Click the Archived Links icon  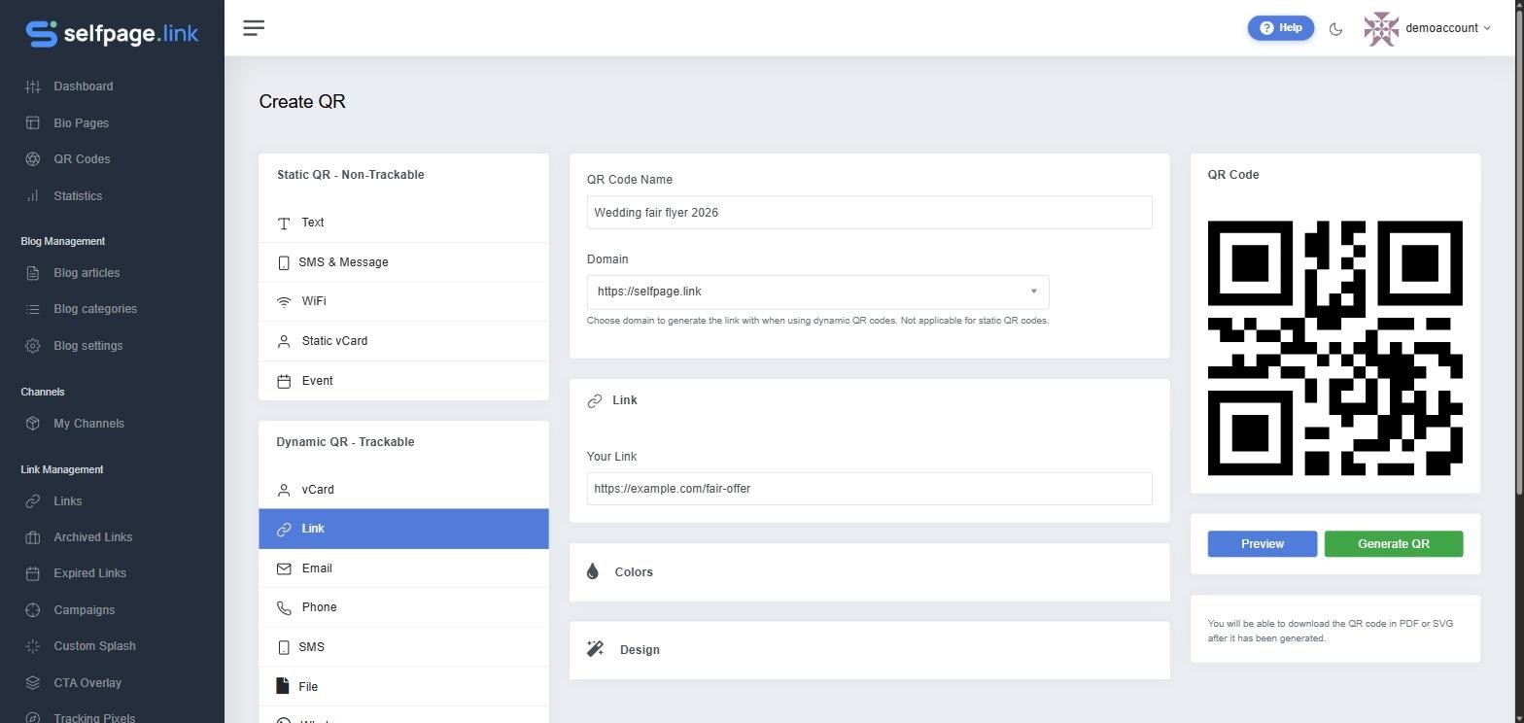coord(33,537)
